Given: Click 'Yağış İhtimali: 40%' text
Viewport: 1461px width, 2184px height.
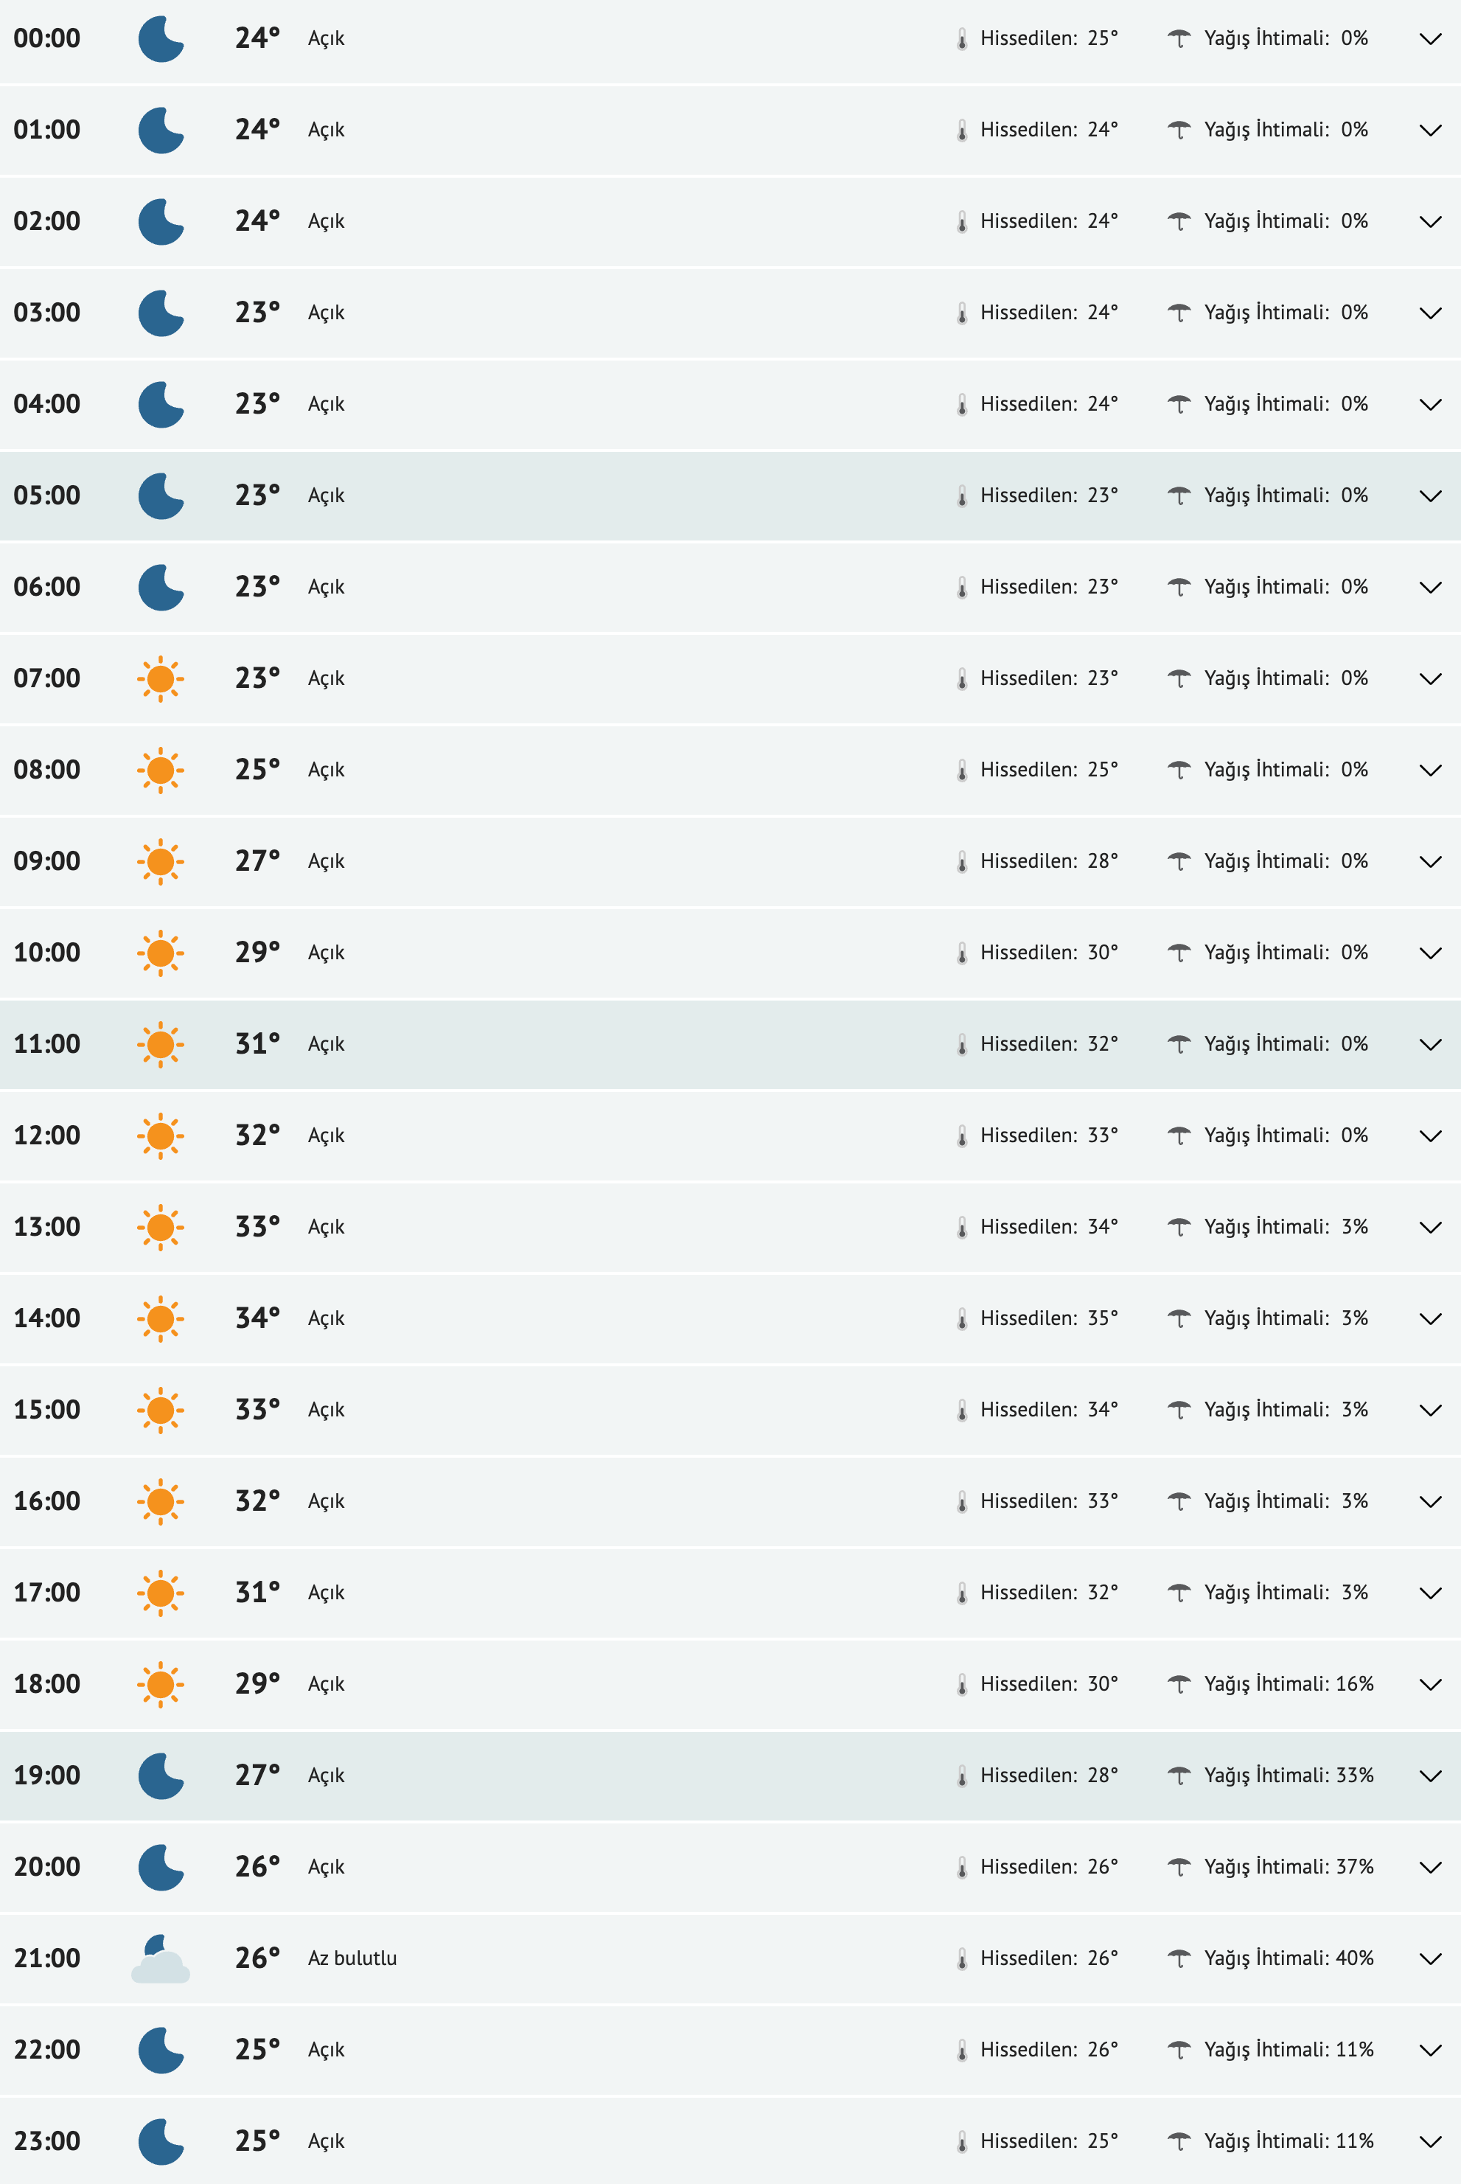Looking at the screenshot, I should (x=1288, y=1958).
